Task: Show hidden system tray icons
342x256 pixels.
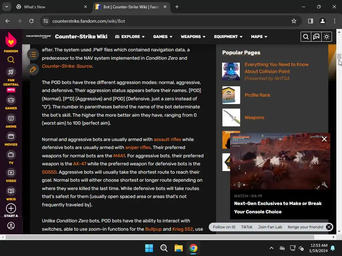Action: (x=272, y=248)
